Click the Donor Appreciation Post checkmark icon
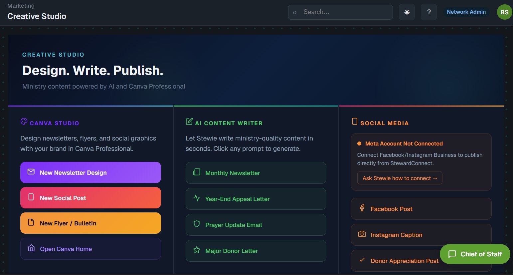This screenshot has height=275, width=513. 362,260
